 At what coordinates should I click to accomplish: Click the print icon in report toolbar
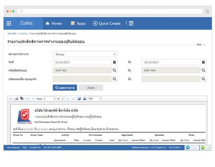[16, 99]
